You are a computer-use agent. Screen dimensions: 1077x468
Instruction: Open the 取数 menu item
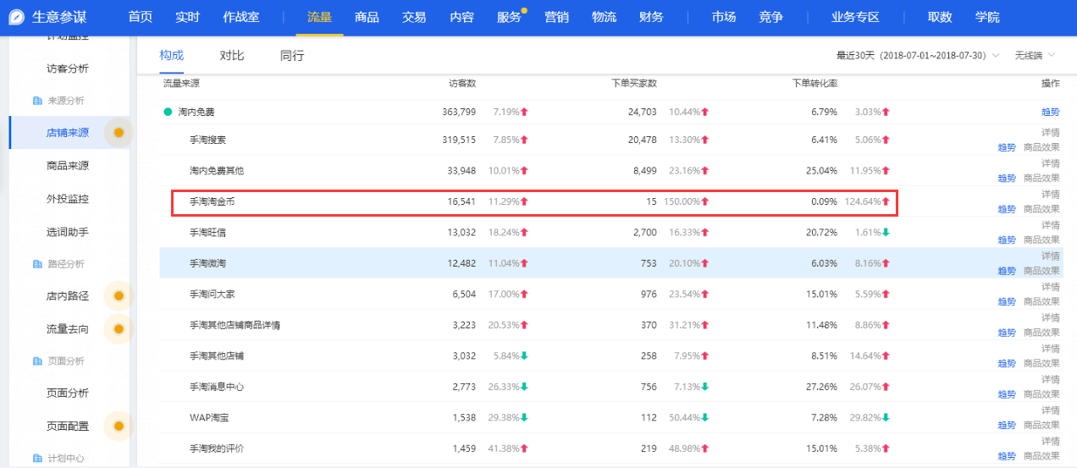(940, 18)
